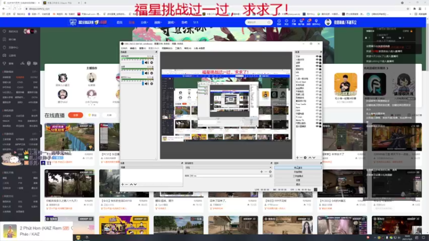The height and width of the screenshot is (241, 429).
Task: Remove the scene with the minus icon
Action: [127, 184]
